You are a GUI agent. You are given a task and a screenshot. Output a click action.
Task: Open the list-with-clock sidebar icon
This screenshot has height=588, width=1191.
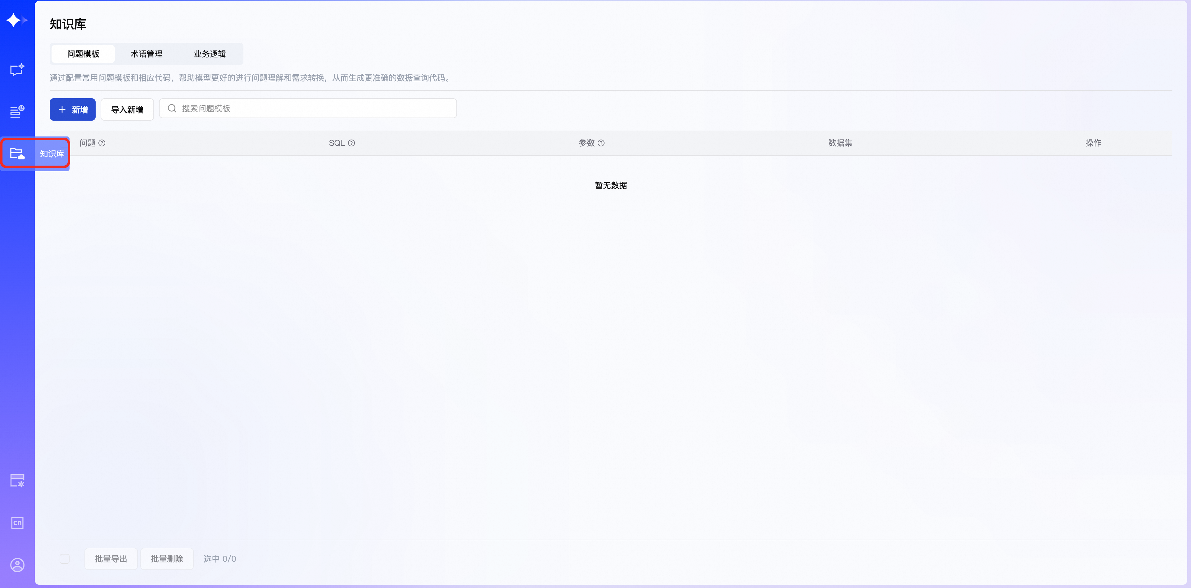pos(17,111)
